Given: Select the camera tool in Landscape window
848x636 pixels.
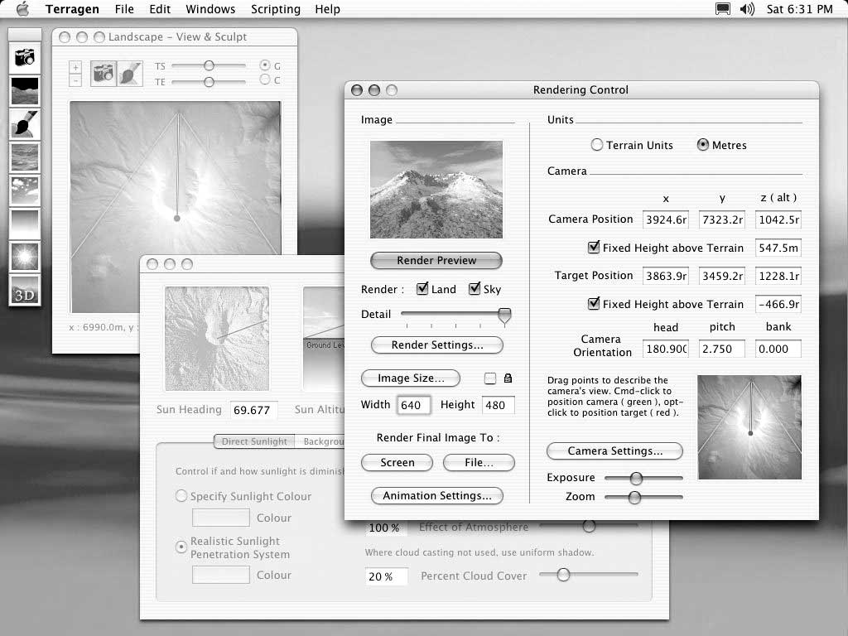Looking at the screenshot, I should tap(103, 74).
